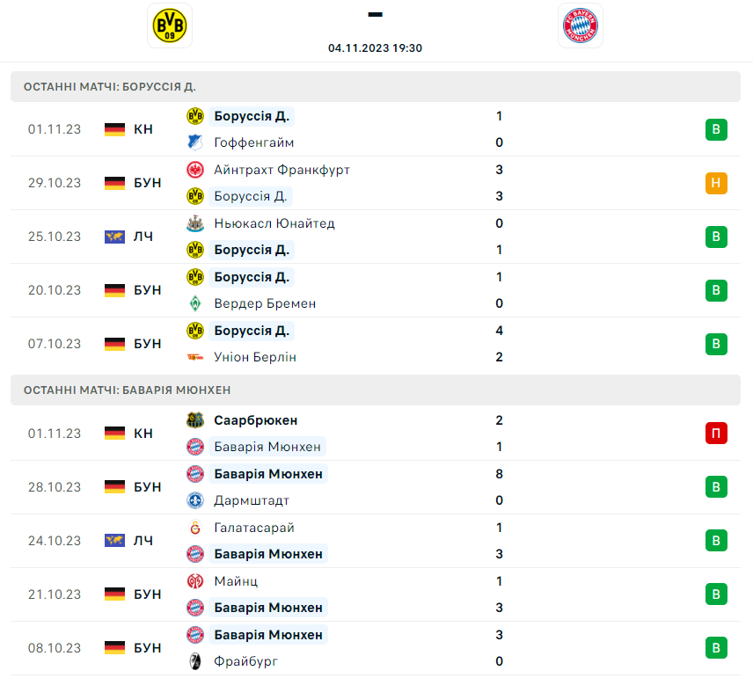Click the Saarbrücken crest icon

pos(195,420)
